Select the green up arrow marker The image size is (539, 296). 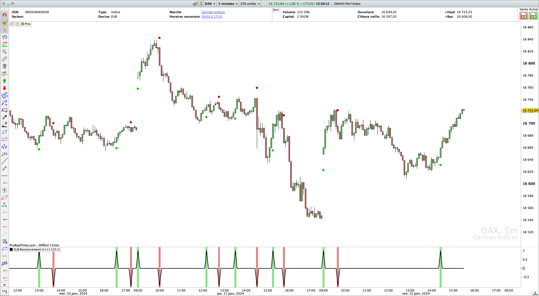pos(4,81)
